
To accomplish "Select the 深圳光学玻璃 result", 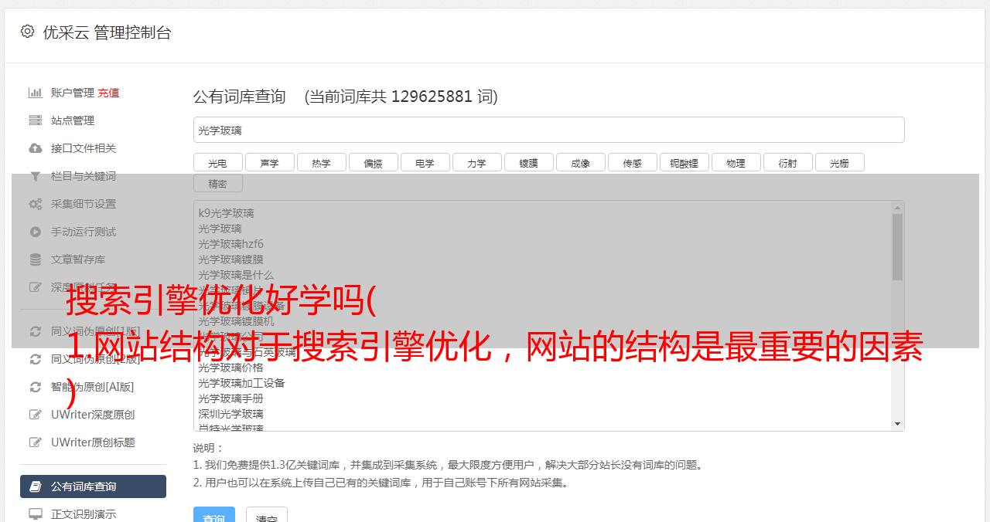I will click(230, 414).
